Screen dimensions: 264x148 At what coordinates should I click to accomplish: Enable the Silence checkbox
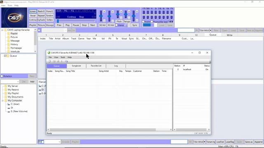click(x=116, y=25)
